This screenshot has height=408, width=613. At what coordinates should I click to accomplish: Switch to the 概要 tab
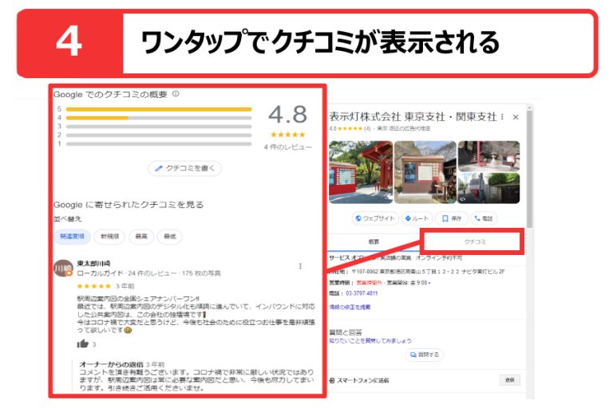point(374,241)
